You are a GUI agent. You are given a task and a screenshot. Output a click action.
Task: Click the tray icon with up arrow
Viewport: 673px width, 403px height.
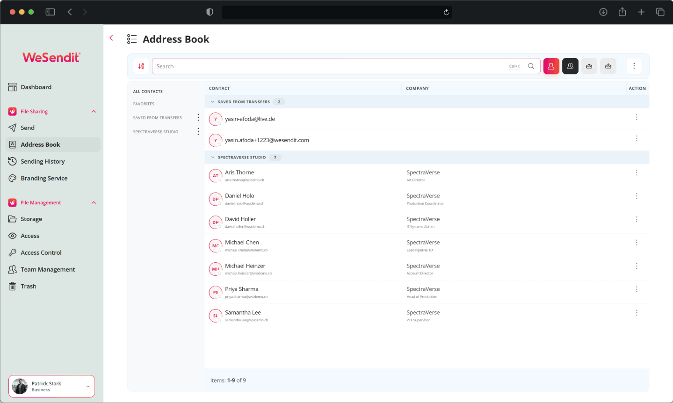click(589, 66)
